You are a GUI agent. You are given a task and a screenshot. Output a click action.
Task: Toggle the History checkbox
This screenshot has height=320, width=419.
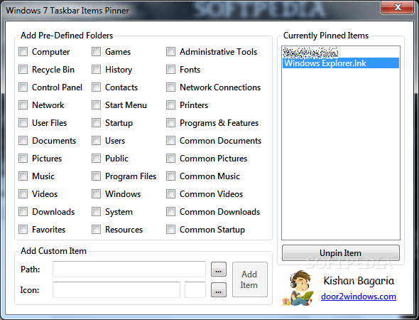tap(96, 70)
